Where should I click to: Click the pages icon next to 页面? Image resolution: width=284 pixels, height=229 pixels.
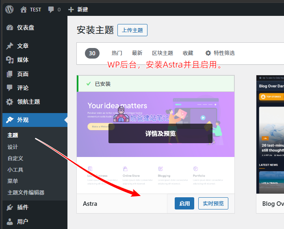10,74
